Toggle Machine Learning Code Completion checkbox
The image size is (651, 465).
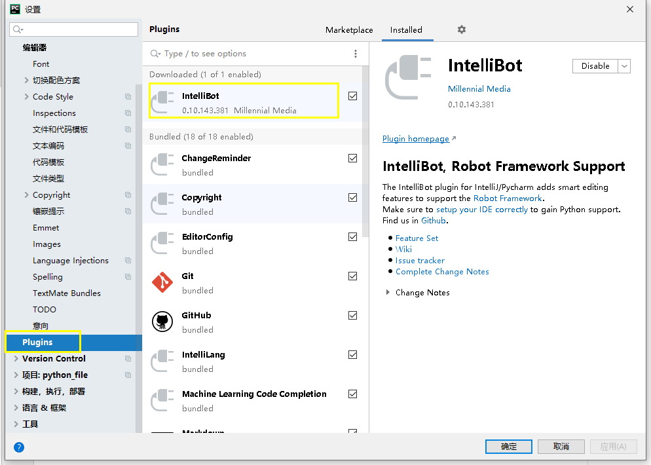(x=352, y=394)
